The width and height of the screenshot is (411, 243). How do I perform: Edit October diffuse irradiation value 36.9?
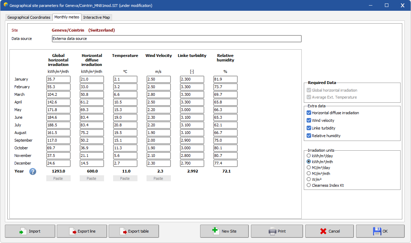(92, 148)
